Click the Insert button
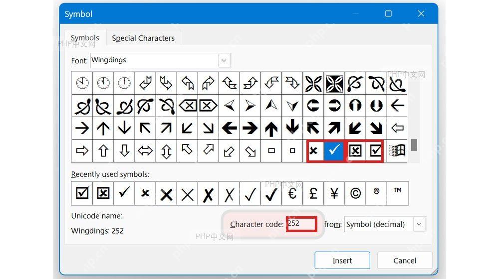Image resolution: width=499 pixels, height=279 pixels. coord(342,260)
